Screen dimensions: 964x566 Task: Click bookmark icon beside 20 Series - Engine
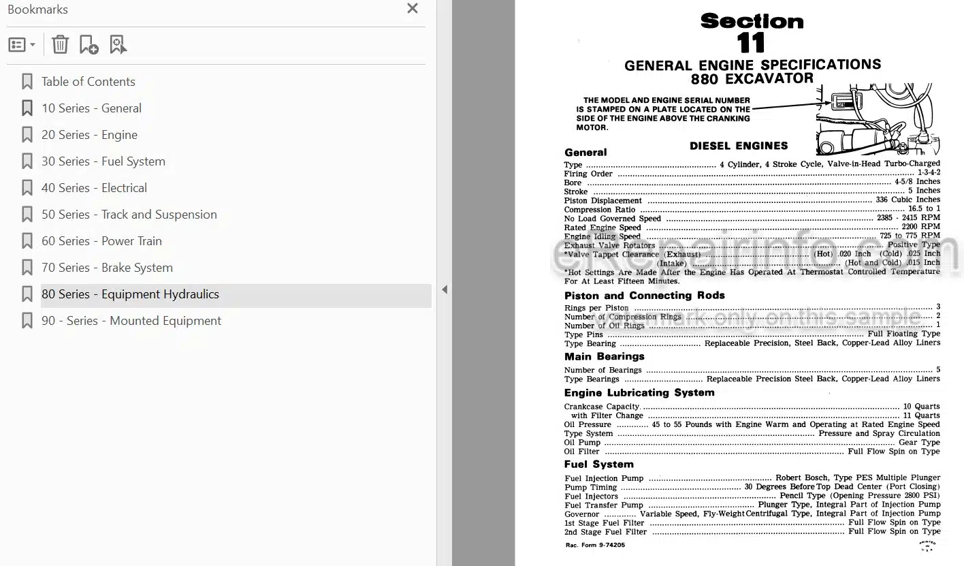27,135
